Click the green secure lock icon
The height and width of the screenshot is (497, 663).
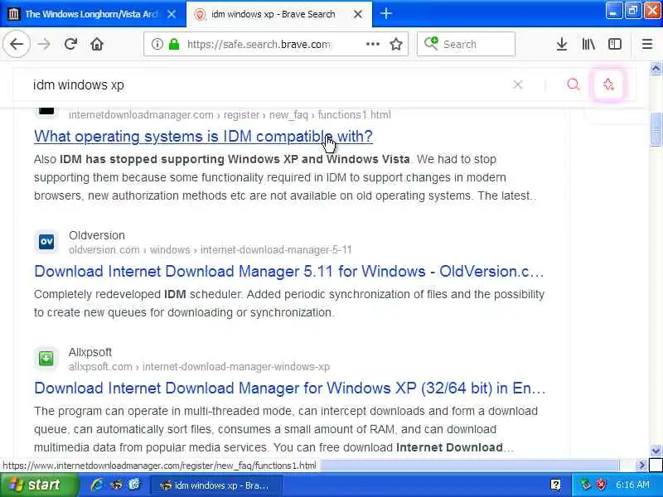pos(174,44)
